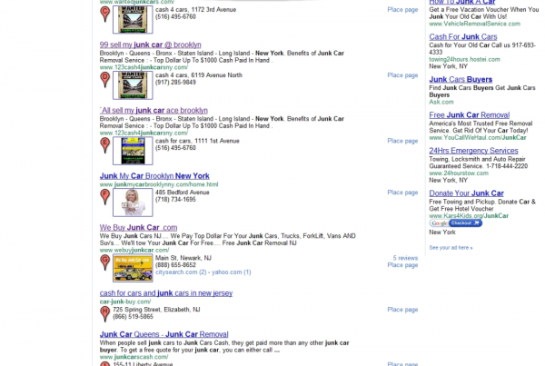Click phone number (917) 285-9849
The image size is (545, 366).
click(175, 83)
